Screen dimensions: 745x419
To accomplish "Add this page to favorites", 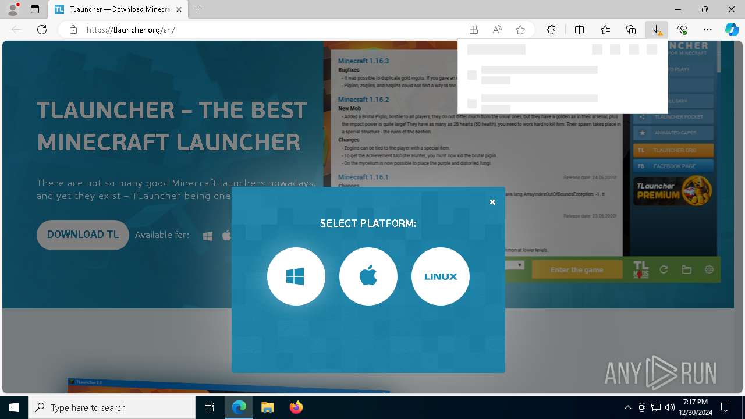I will pos(520,30).
